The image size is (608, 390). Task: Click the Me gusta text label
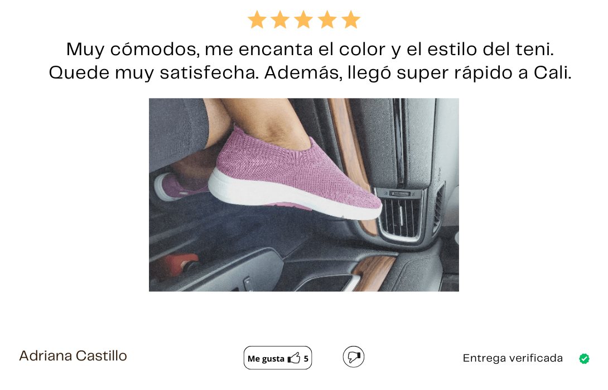266,359
